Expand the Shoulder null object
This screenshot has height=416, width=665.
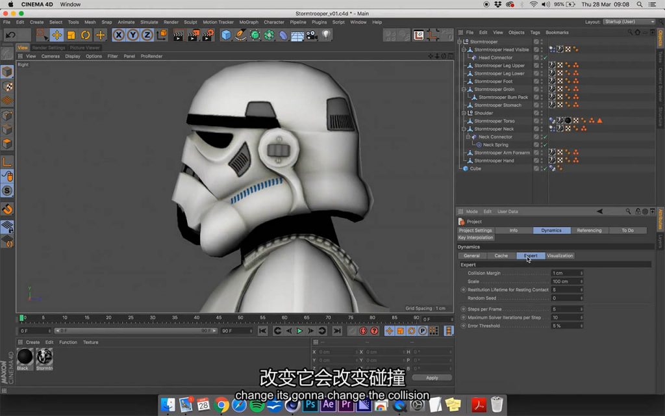click(464, 113)
